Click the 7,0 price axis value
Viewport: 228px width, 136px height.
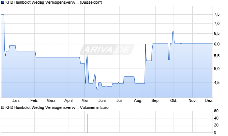(217, 23)
